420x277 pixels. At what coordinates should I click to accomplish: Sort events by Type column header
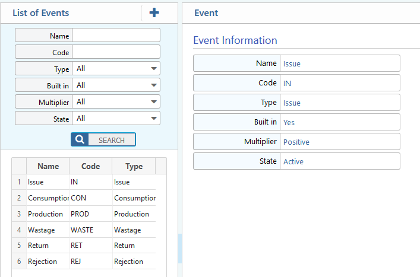coord(134,166)
